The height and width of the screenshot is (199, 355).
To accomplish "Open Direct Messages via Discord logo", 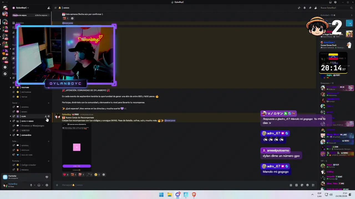I will [5, 8].
